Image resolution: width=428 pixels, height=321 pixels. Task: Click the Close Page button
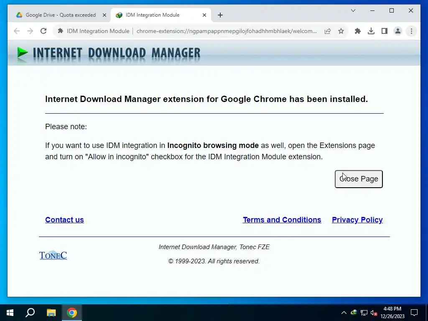[x=358, y=179]
